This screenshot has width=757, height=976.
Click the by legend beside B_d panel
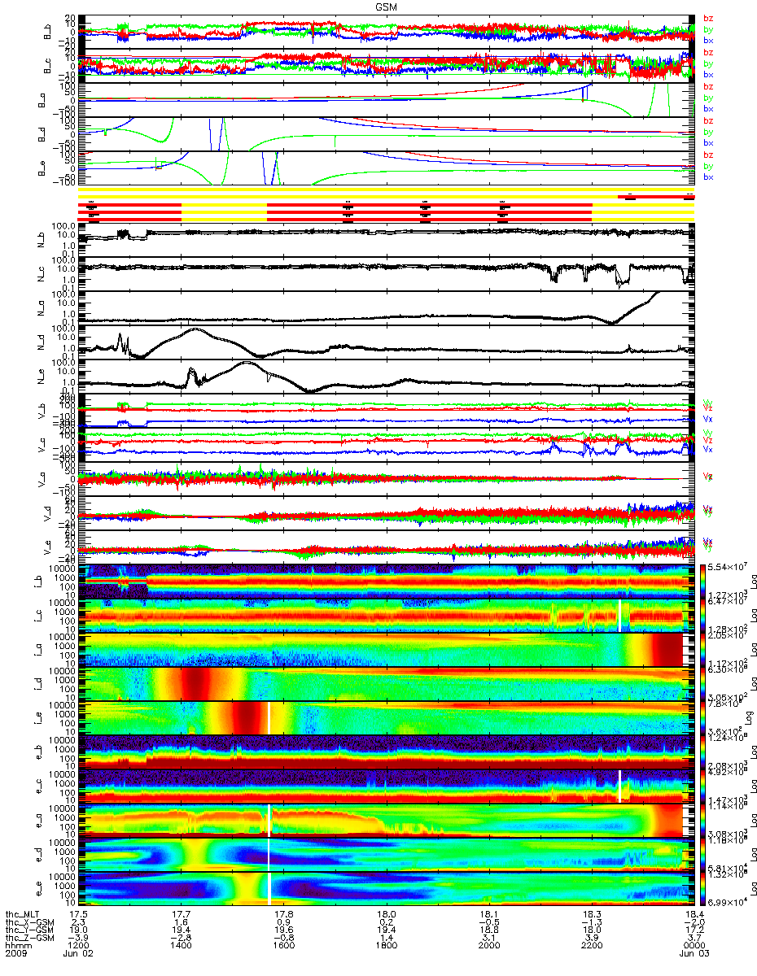708,132
